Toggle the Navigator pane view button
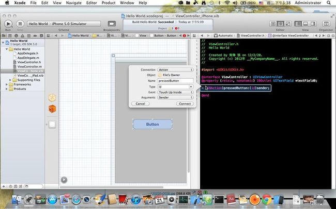This screenshot has height=209, width=336. pos(298,24)
